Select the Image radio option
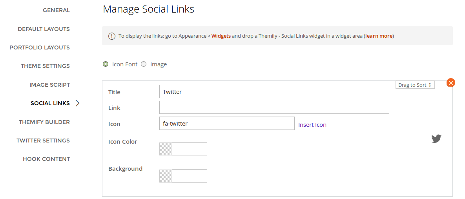Image resolution: width=465 pixels, height=199 pixels. click(144, 64)
